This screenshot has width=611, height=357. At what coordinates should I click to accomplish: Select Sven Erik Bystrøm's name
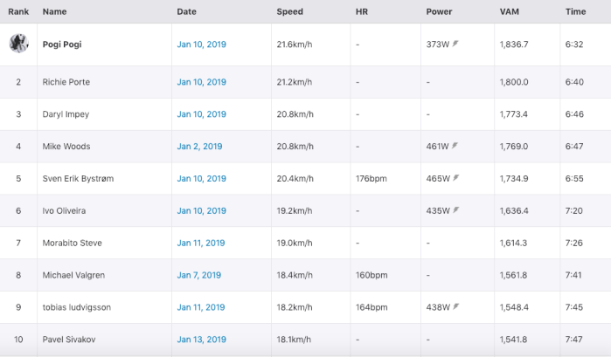coord(78,179)
